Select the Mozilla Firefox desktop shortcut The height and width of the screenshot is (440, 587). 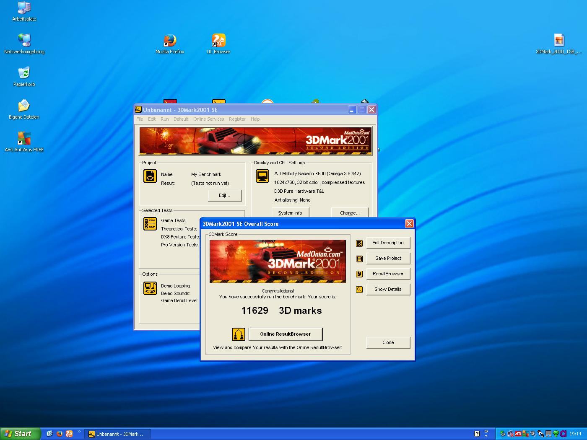coord(170,44)
